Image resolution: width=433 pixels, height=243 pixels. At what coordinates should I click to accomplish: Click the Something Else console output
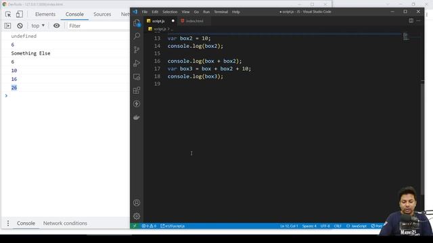coord(30,53)
